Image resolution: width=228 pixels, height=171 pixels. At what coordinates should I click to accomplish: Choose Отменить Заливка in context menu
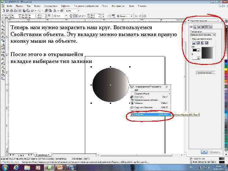tap(150, 107)
